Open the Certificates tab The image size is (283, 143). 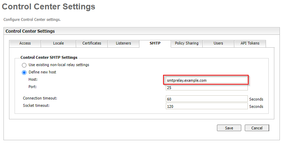92,43
